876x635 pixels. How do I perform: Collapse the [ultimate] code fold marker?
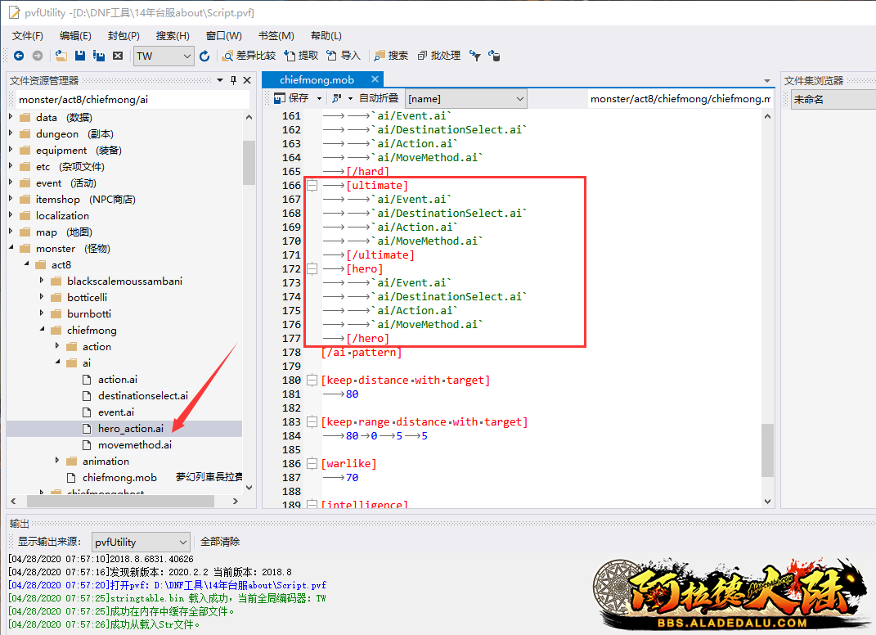pyautogui.click(x=312, y=186)
